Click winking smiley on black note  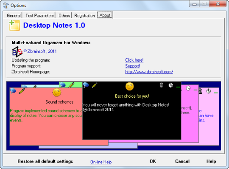point(129,86)
